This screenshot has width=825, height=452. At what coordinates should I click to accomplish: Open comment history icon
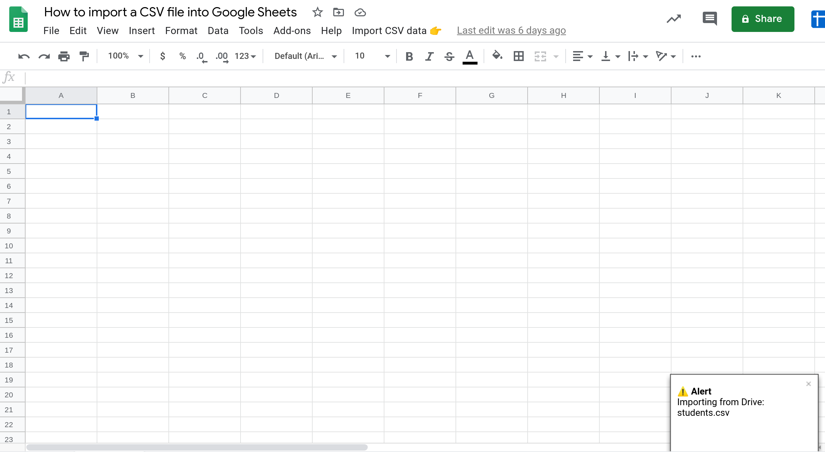710,18
